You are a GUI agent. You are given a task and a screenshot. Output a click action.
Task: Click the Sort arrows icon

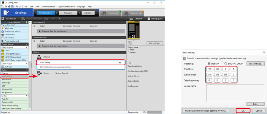47,19
